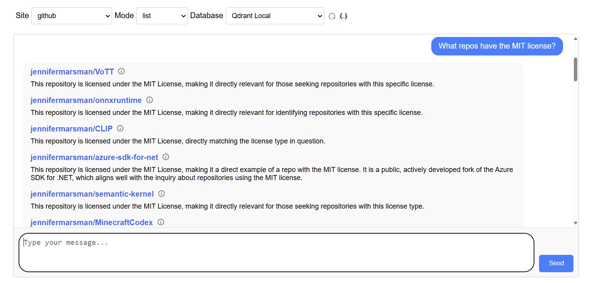592x283 pixels.
Task: Visit the jennifermarsman/semantic-kernel link
Action: pos(92,194)
